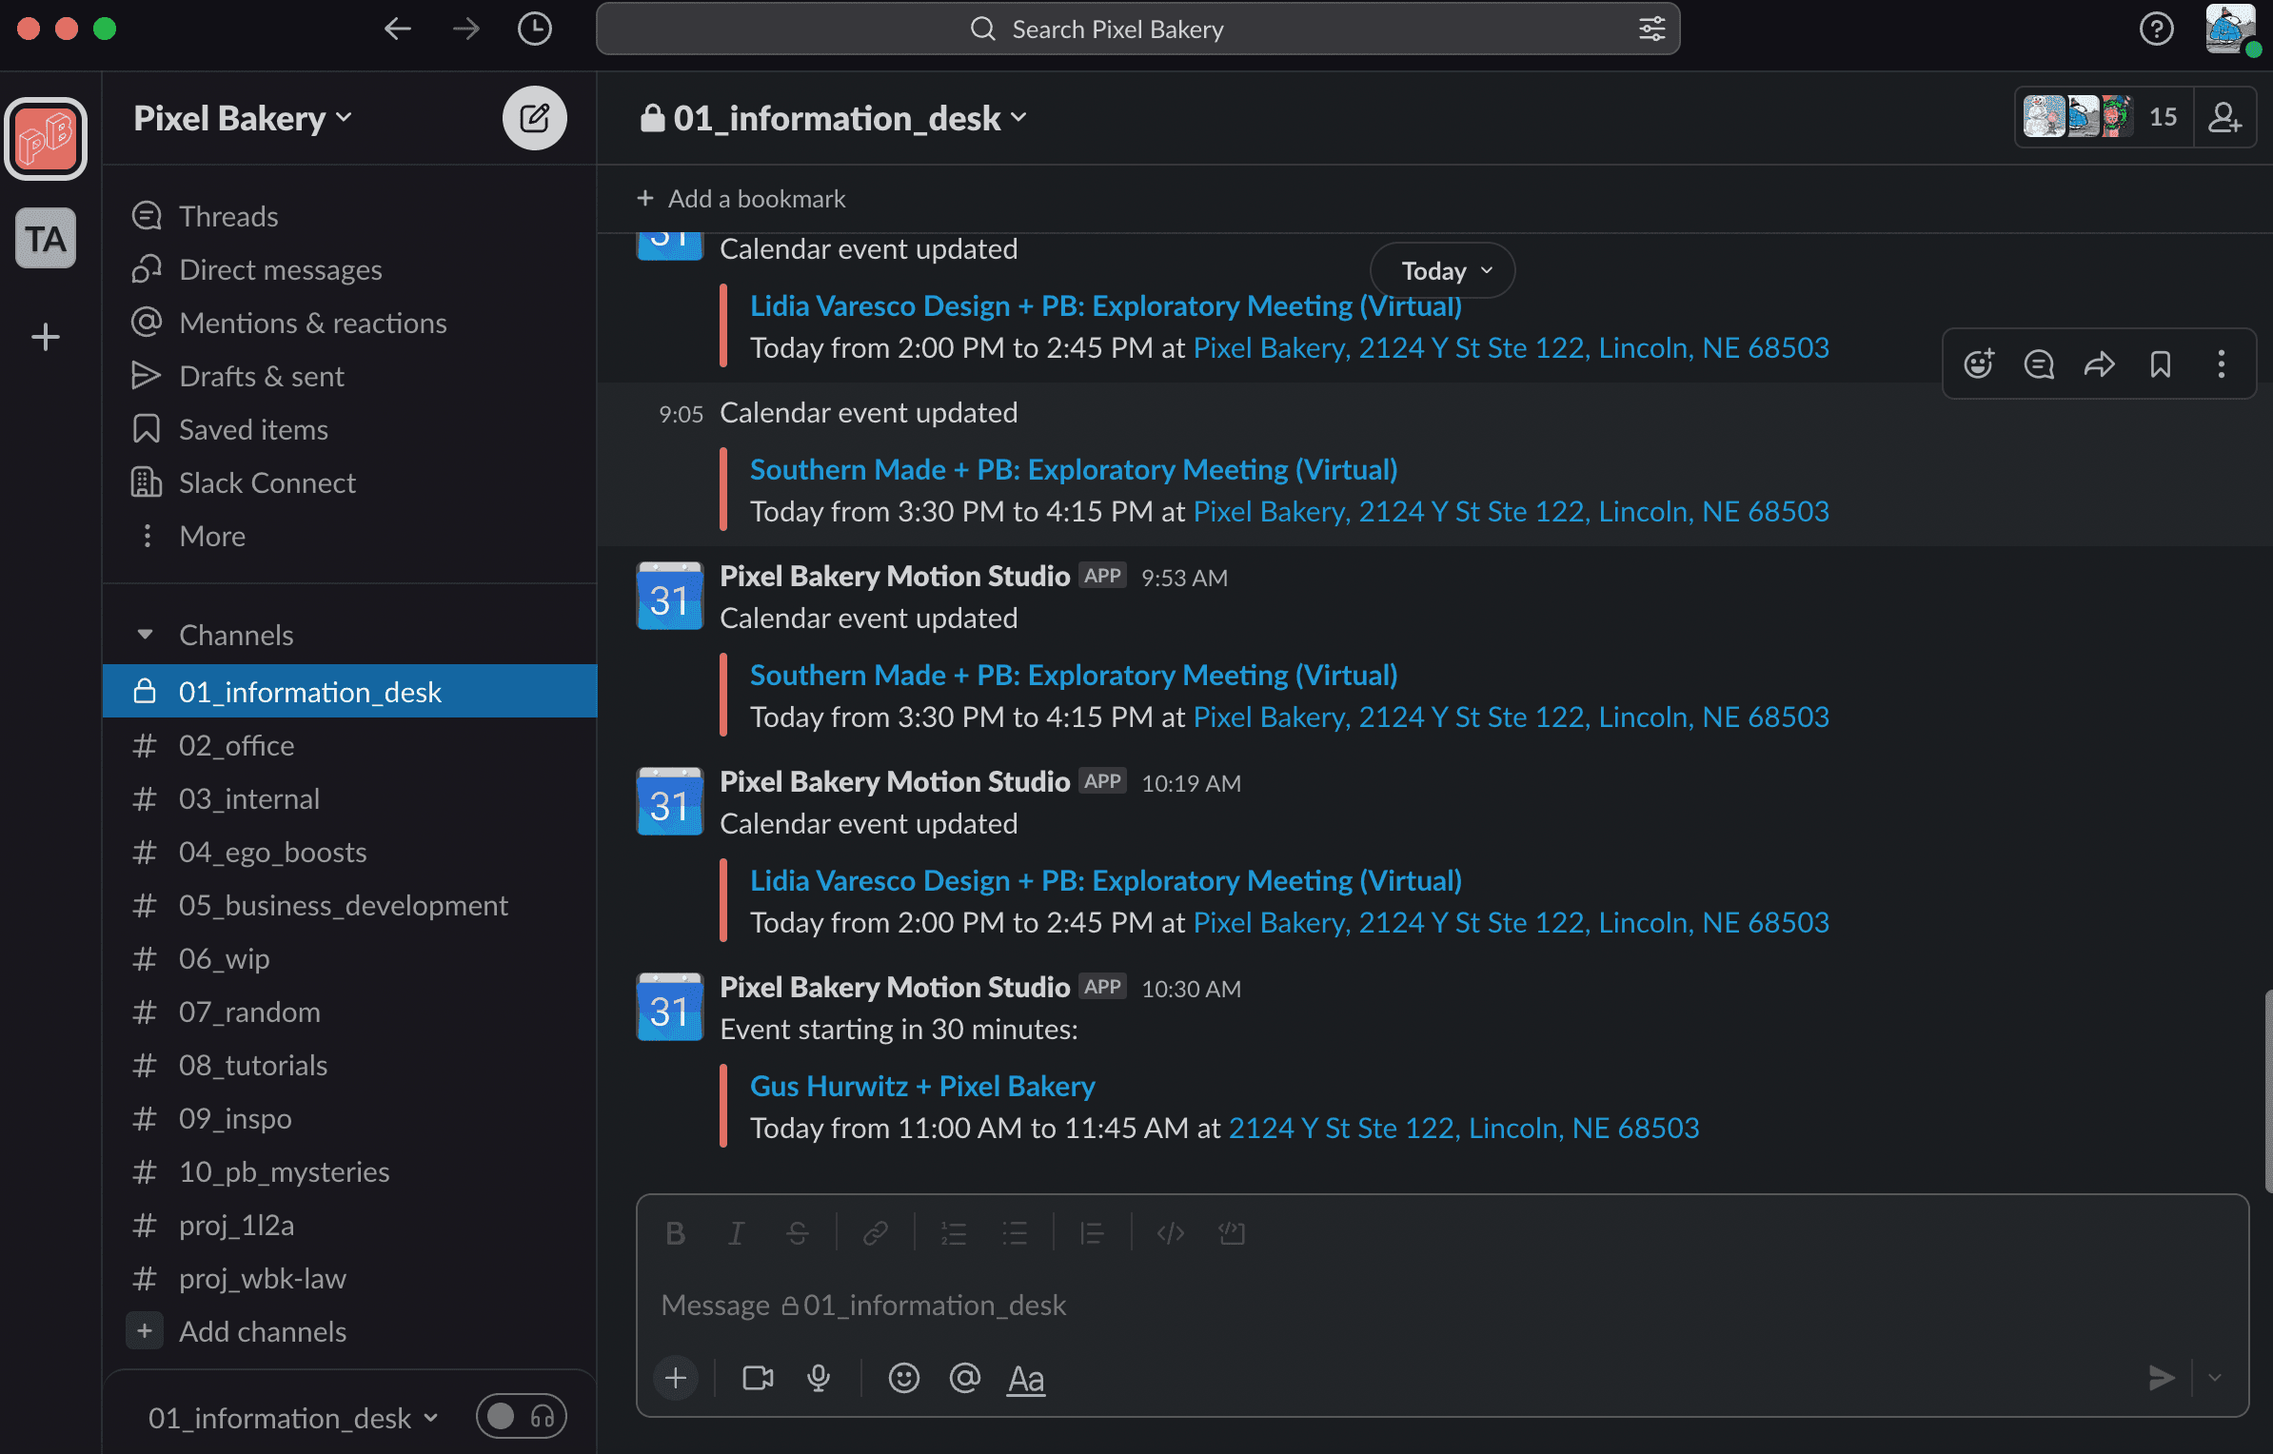The width and height of the screenshot is (2273, 1454).
Task: Open the Pixel Bakery workspace dropdown
Action: click(x=243, y=118)
